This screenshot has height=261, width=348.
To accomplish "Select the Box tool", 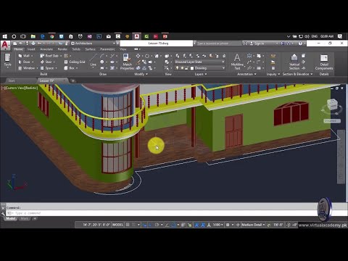I will point(70,68).
